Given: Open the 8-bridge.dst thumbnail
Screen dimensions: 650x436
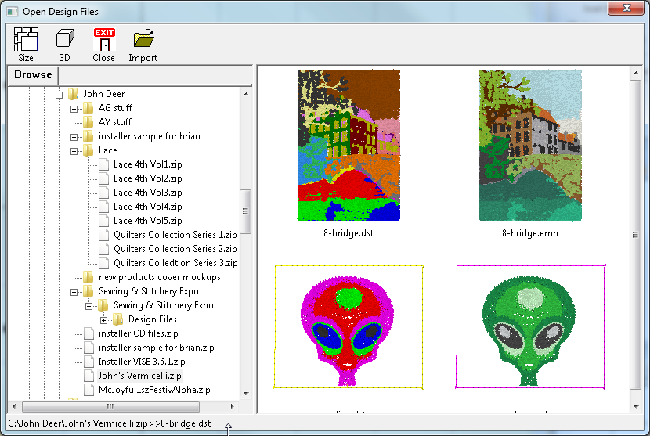Looking at the screenshot, I should point(348,146).
